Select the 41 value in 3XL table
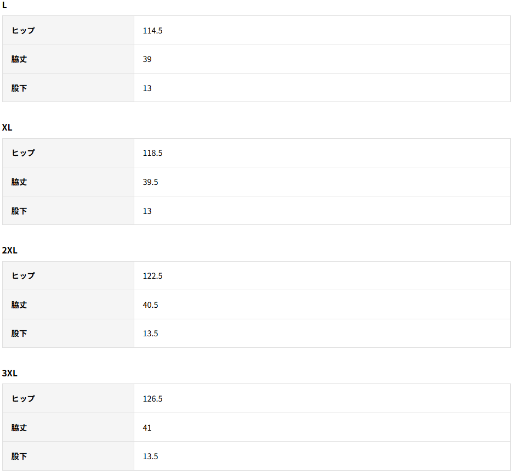Viewport: 513px width, 474px height. point(147,428)
